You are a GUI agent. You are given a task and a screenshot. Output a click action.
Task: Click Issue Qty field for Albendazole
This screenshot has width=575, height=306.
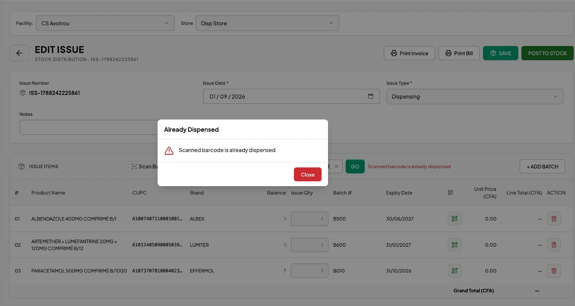point(309,218)
